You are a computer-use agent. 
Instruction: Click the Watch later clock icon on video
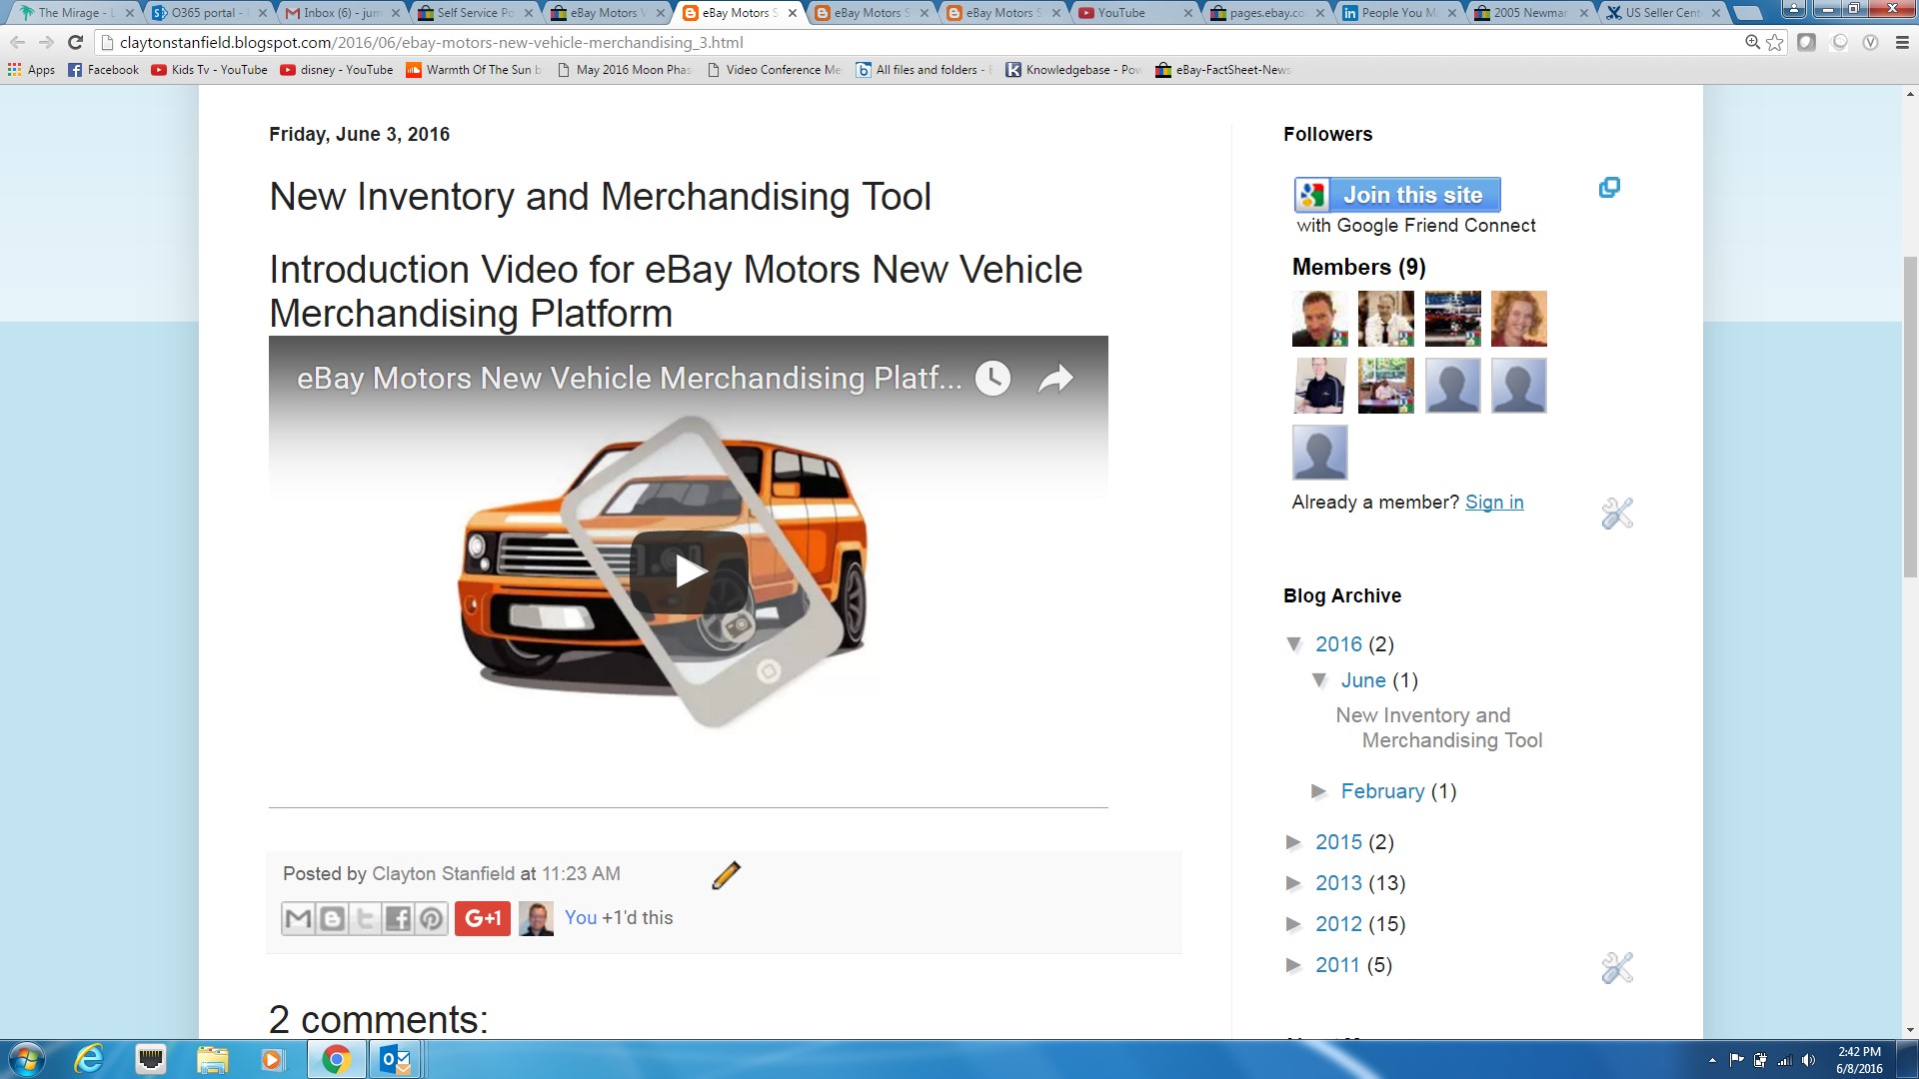[x=992, y=378]
